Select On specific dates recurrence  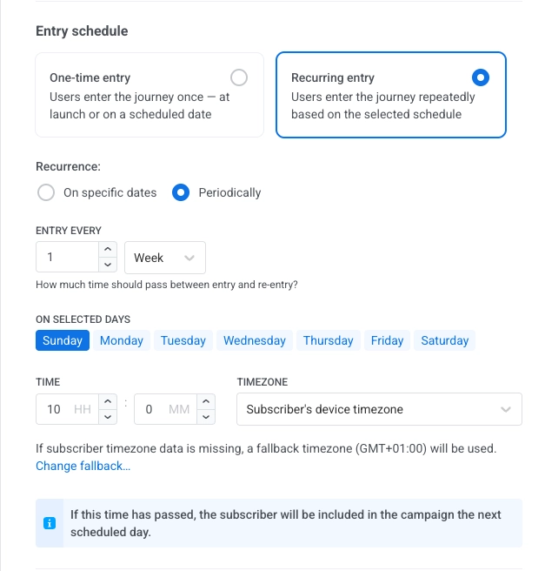(x=46, y=192)
